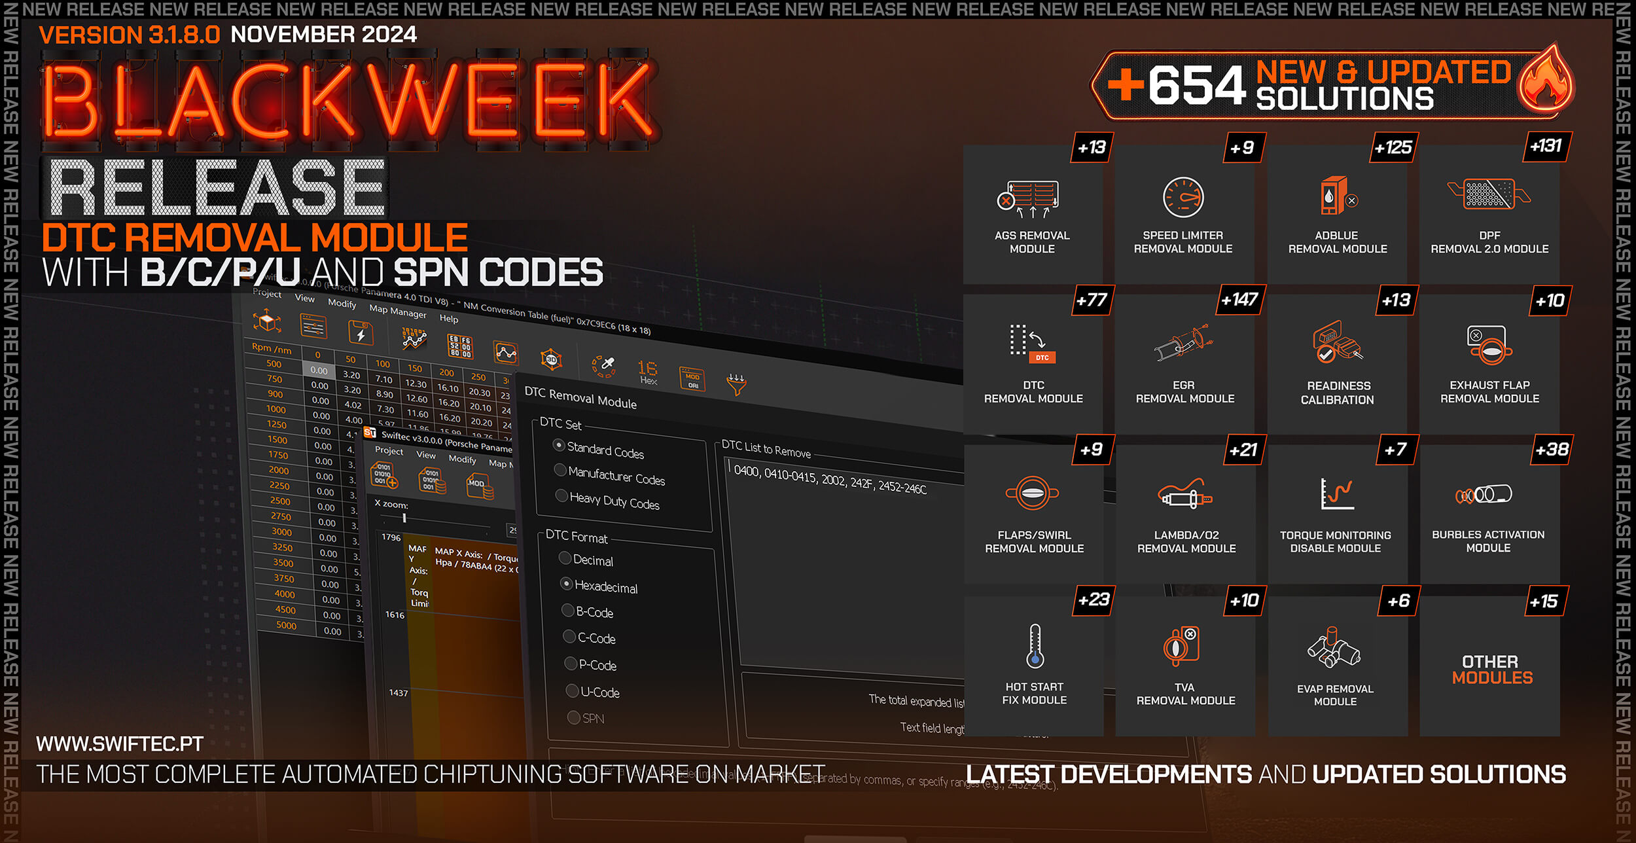Select the SPN format radio button
The image size is (1636, 843).
click(x=573, y=717)
